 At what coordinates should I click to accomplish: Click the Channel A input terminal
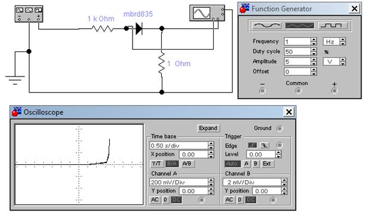tap(201, 200)
